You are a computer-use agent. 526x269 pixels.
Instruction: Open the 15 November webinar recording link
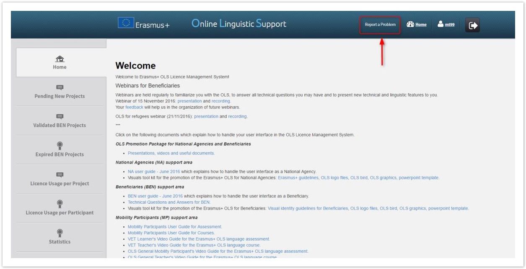pos(221,101)
